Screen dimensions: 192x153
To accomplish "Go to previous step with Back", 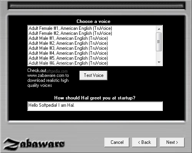I will [x=144, y=142].
